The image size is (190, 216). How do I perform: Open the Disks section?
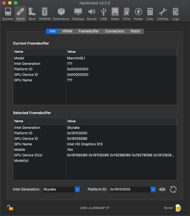pos(115,14)
